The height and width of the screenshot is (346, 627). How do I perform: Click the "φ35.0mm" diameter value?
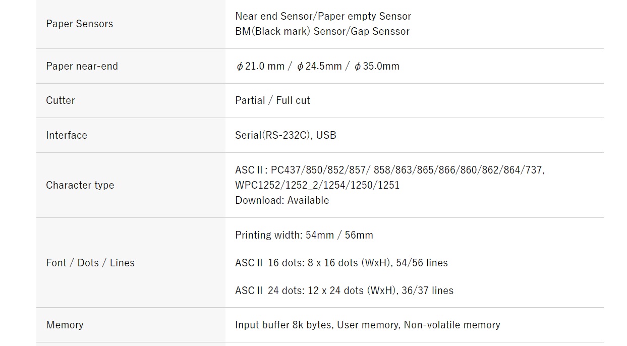pos(377,66)
